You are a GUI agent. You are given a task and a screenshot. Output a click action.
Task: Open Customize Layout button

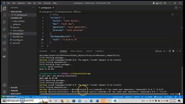pos(165,3)
